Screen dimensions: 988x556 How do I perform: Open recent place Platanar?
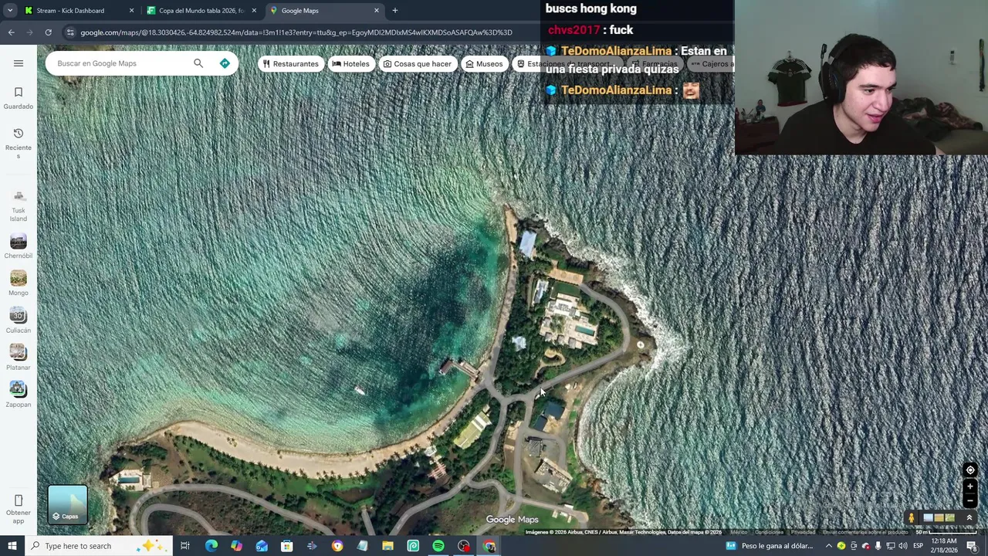coord(19,358)
